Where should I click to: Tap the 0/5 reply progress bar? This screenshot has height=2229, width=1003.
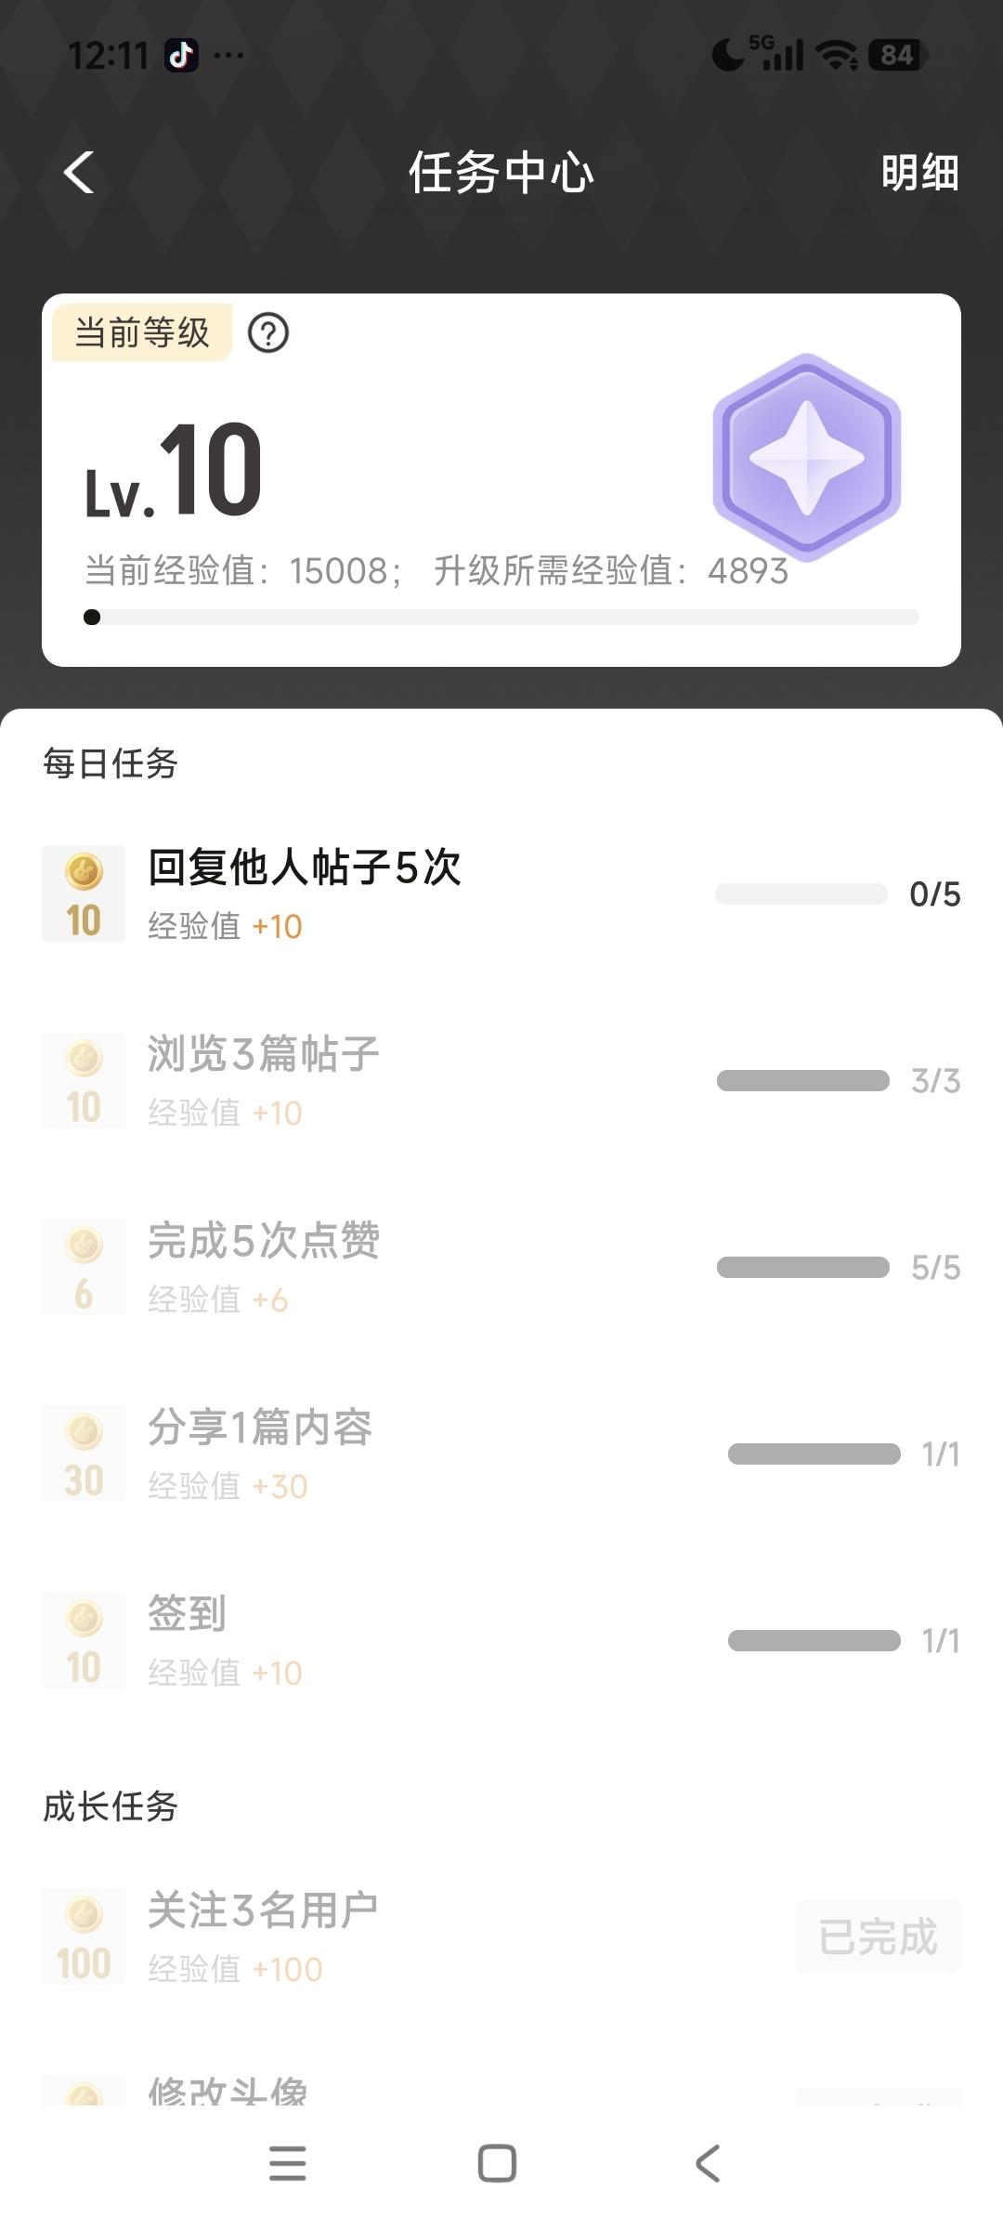tap(801, 894)
